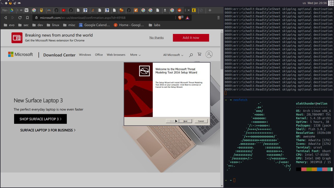Click the layout grid icon top right
The image size is (334, 188).
click(331, 3)
